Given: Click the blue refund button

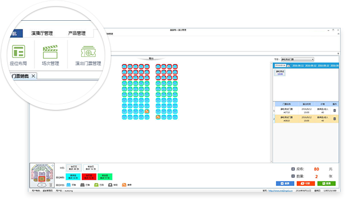Looking at the screenshot, I should pyautogui.click(x=285, y=184).
